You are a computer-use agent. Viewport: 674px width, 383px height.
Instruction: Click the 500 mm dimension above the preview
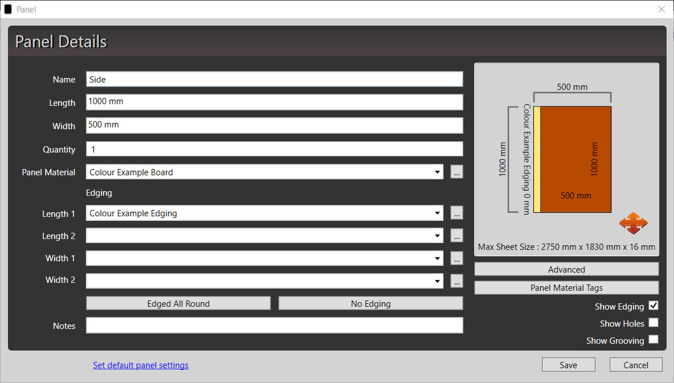(x=572, y=87)
